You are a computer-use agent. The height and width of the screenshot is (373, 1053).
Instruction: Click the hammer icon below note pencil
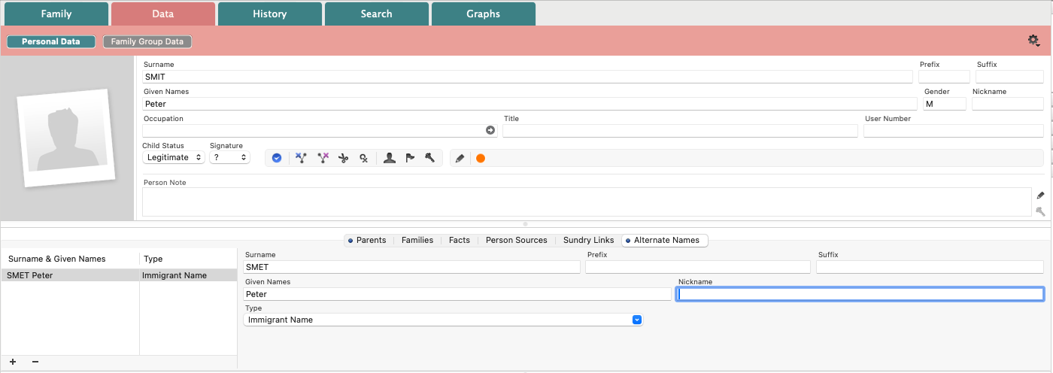pos(1041,211)
